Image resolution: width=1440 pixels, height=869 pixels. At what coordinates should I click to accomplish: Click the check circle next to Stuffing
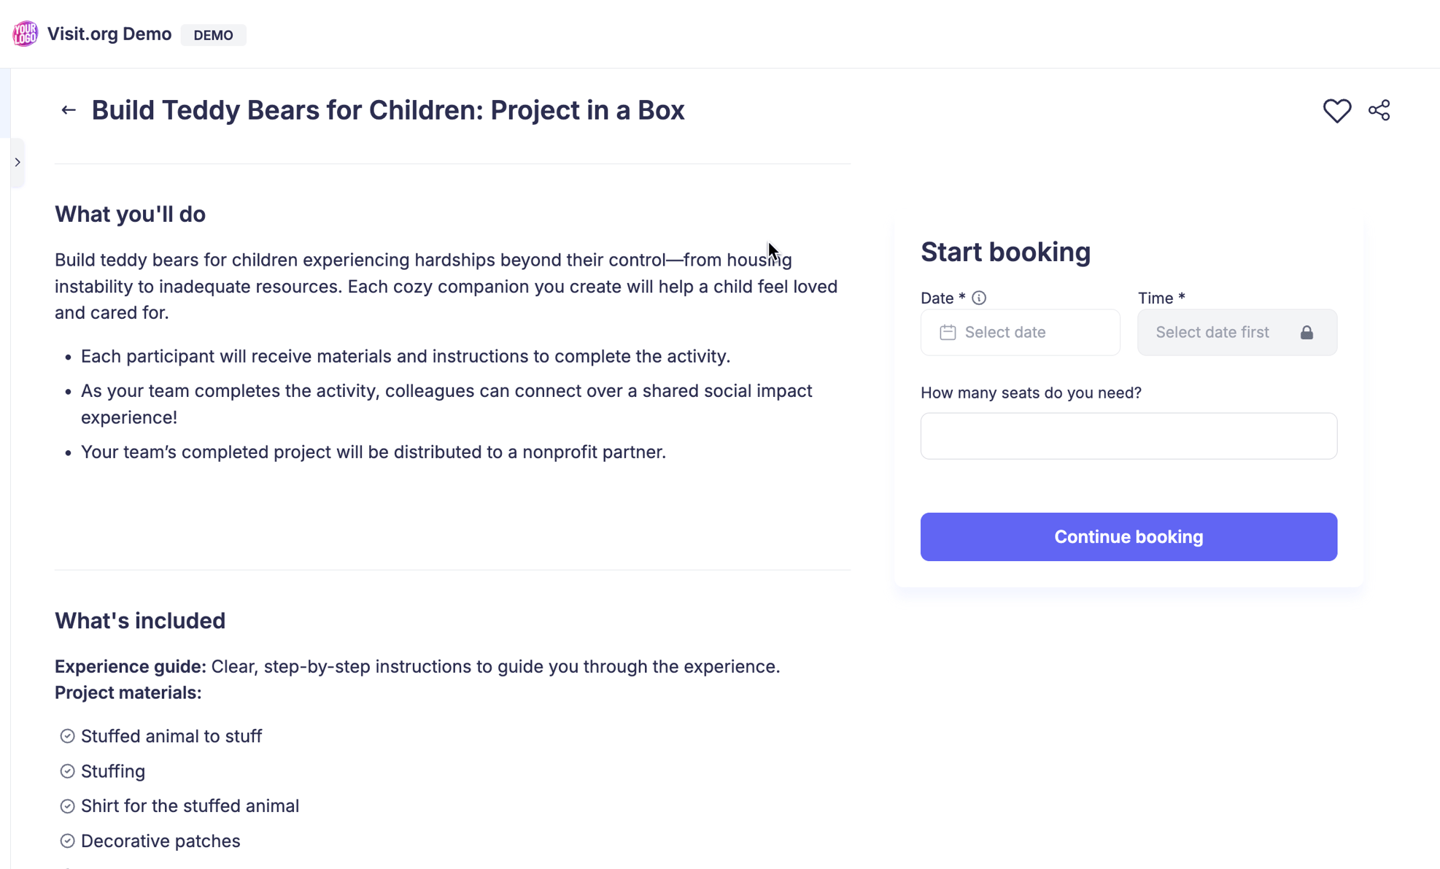tap(67, 771)
